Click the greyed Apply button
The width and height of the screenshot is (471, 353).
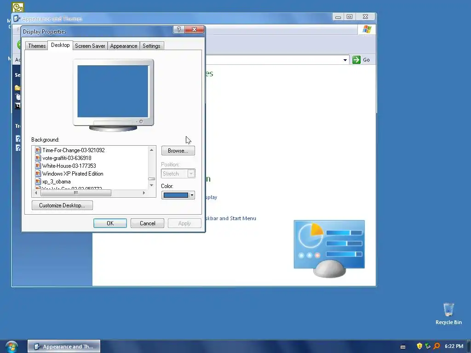click(184, 223)
